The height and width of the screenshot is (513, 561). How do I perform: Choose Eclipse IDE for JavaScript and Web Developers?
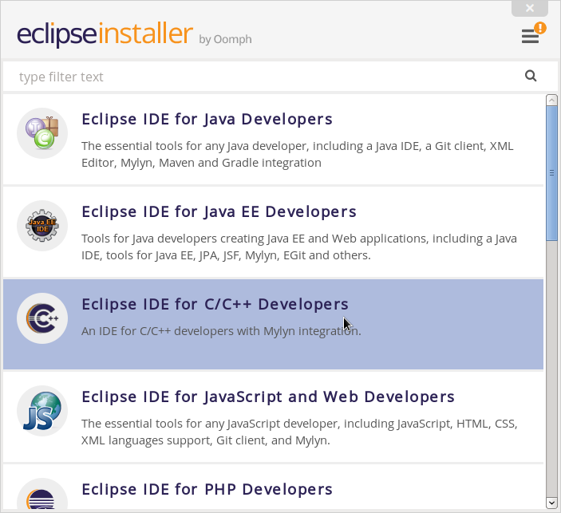[x=268, y=397]
